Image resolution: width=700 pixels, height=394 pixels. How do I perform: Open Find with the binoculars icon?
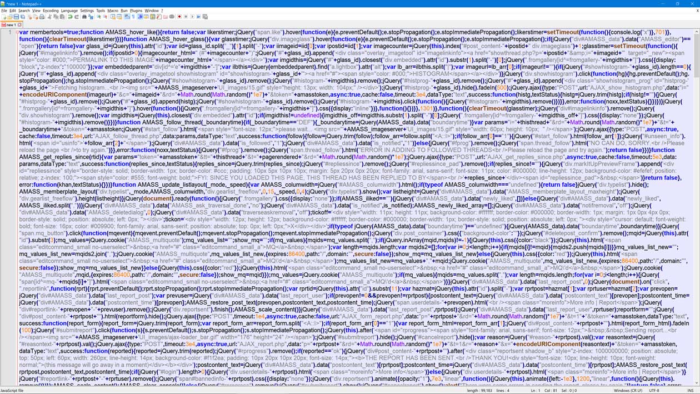tap(84, 17)
